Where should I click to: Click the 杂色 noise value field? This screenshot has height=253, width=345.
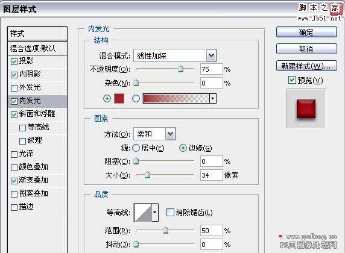tap(212, 83)
